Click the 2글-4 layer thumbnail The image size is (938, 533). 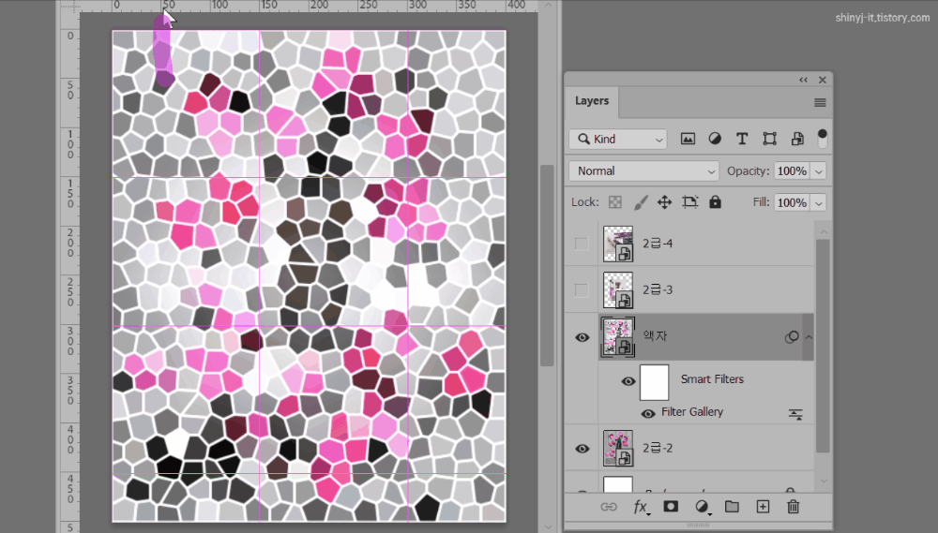(x=618, y=244)
